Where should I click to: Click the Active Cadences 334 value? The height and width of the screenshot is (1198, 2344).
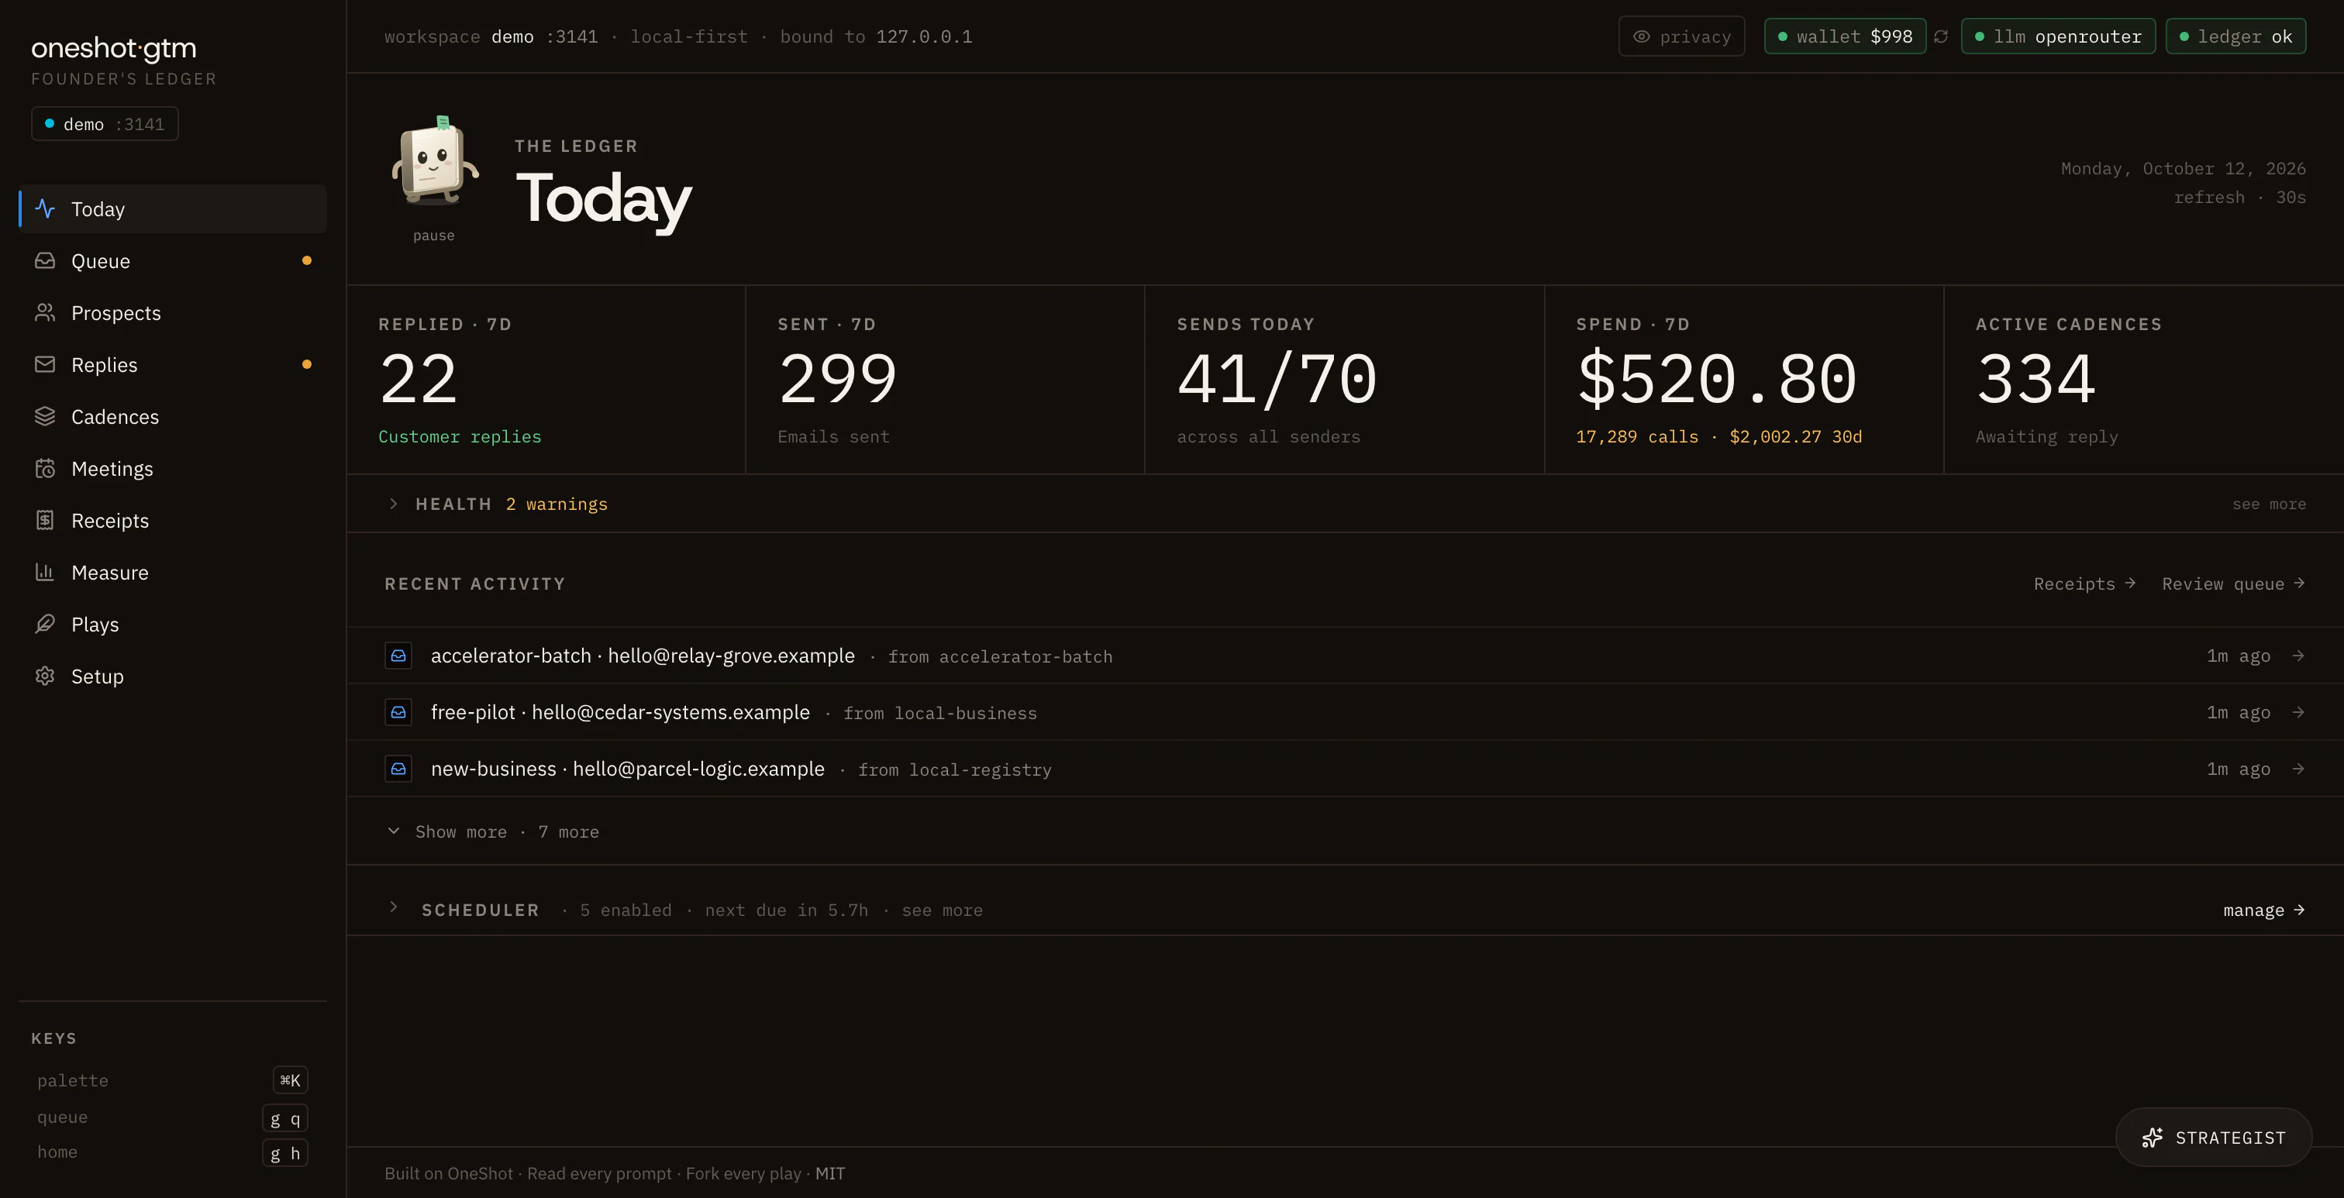point(2035,378)
